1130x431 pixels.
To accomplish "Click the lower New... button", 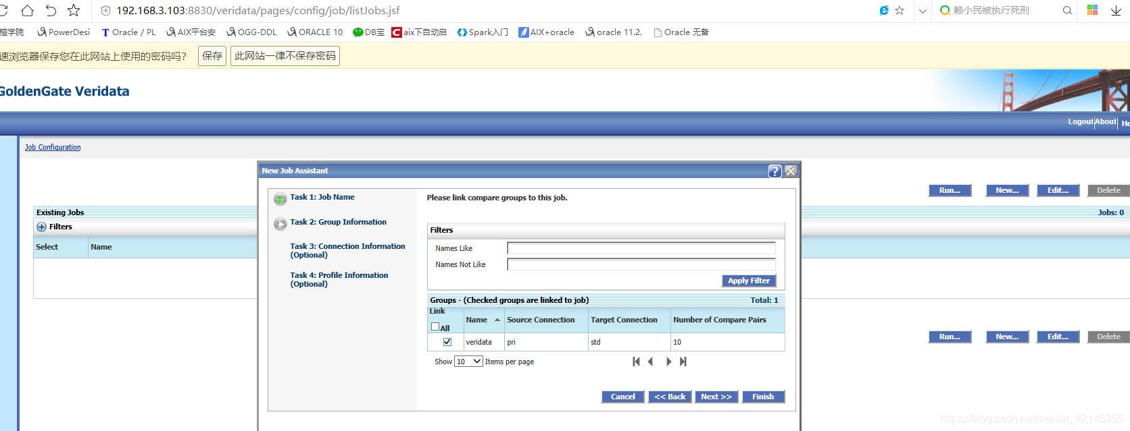I will 1007,337.
